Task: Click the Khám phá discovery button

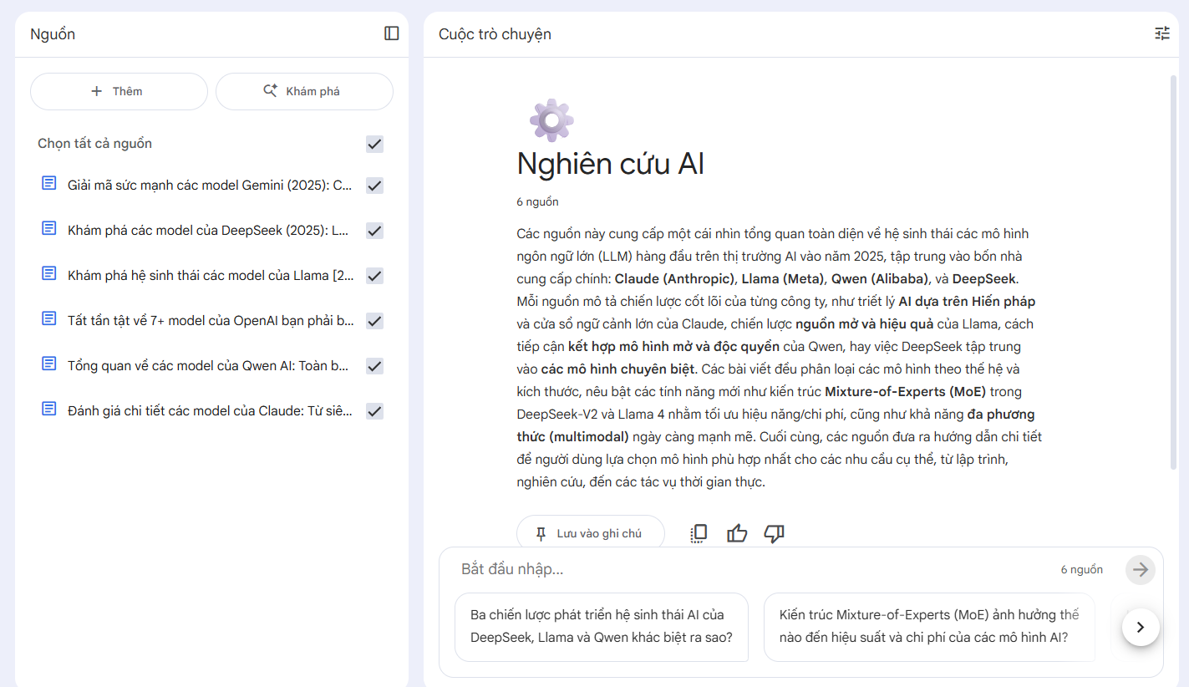Action: pyautogui.click(x=304, y=91)
